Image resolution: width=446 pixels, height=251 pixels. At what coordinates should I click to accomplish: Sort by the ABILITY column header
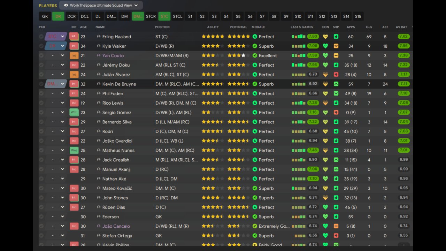(213, 27)
